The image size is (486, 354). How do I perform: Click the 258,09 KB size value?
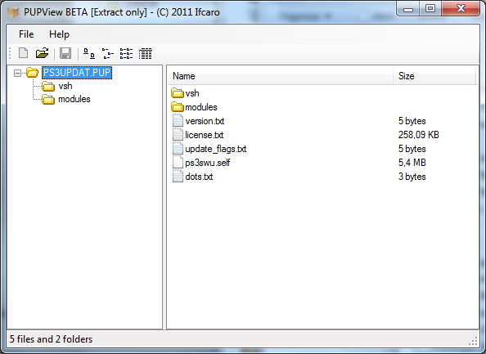tap(418, 135)
